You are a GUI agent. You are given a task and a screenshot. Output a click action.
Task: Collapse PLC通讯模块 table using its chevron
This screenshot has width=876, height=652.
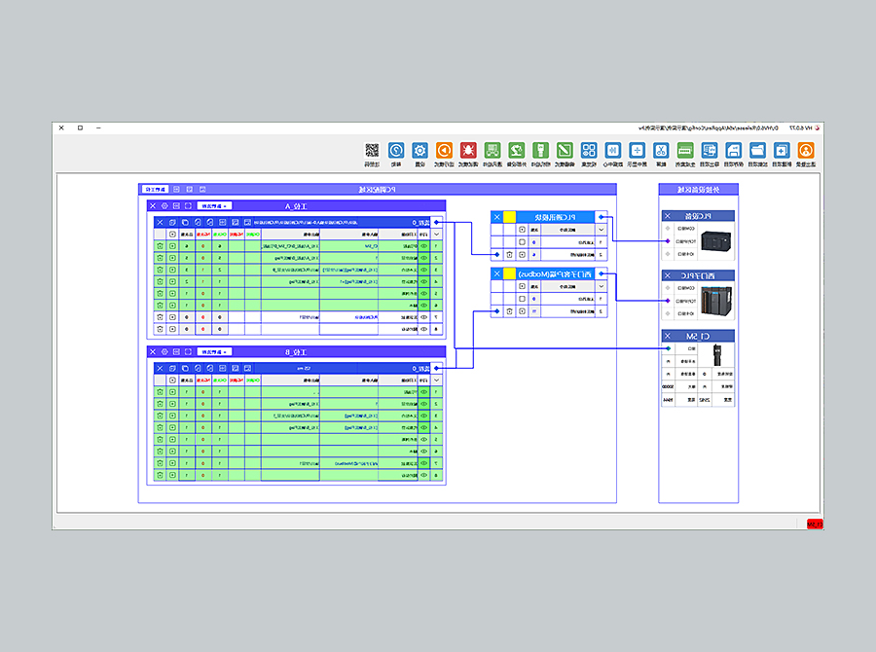[602, 230]
